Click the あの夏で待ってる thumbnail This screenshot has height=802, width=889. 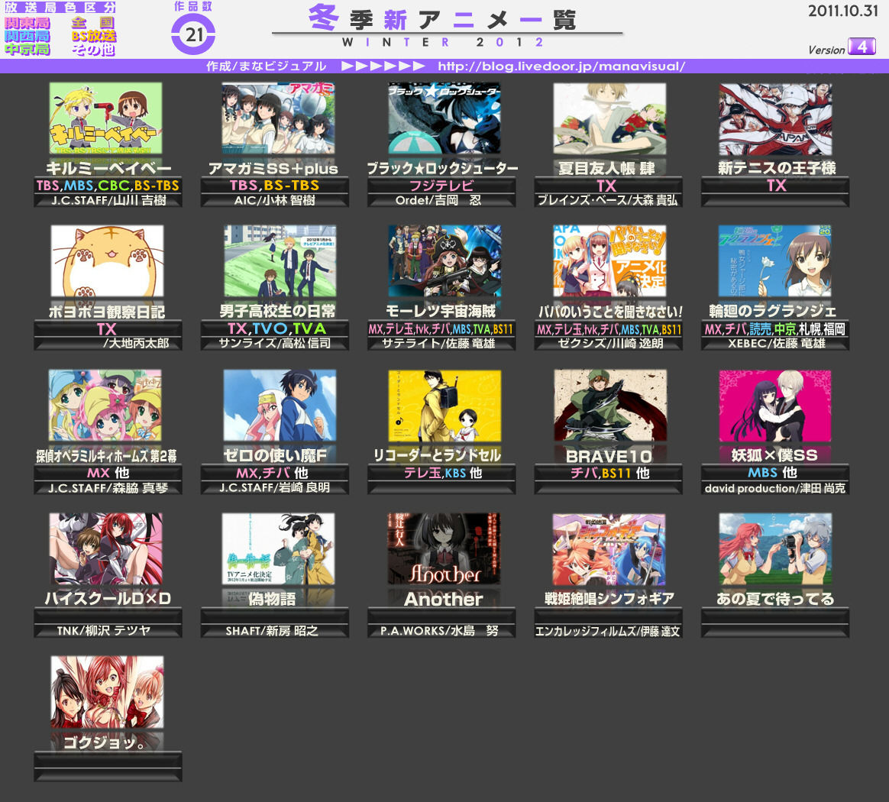click(x=775, y=548)
